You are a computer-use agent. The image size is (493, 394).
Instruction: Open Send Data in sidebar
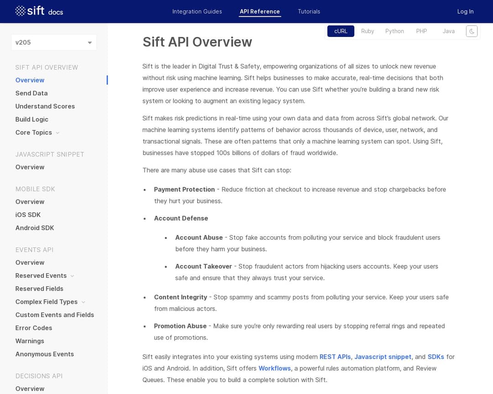[x=31, y=93]
